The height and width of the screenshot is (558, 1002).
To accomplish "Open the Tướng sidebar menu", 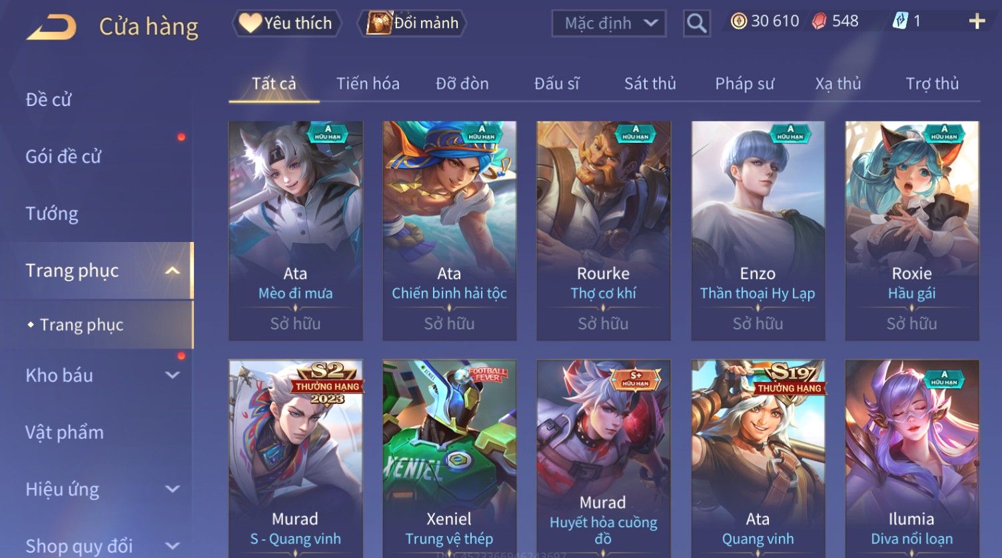I will point(52,214).
